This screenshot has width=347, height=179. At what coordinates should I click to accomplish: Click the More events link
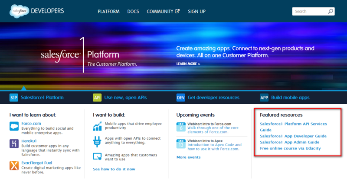[189, 157]
